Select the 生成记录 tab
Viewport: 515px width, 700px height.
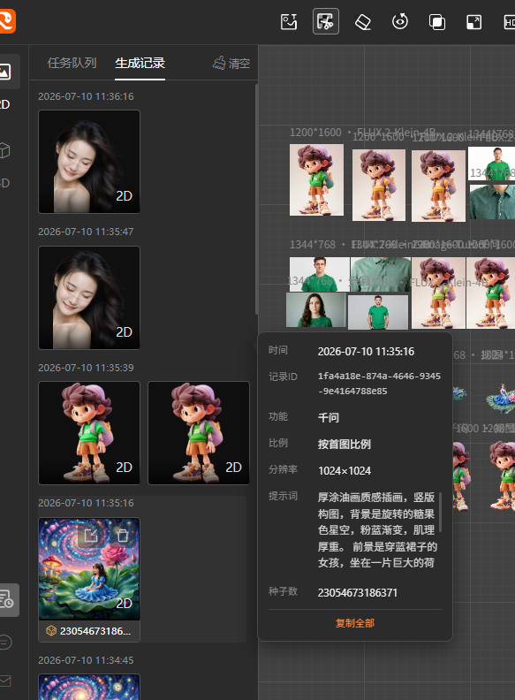140,63
